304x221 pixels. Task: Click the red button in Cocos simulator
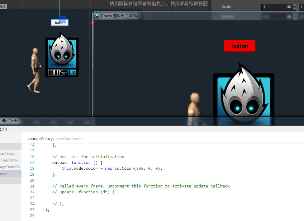point(240,46)
